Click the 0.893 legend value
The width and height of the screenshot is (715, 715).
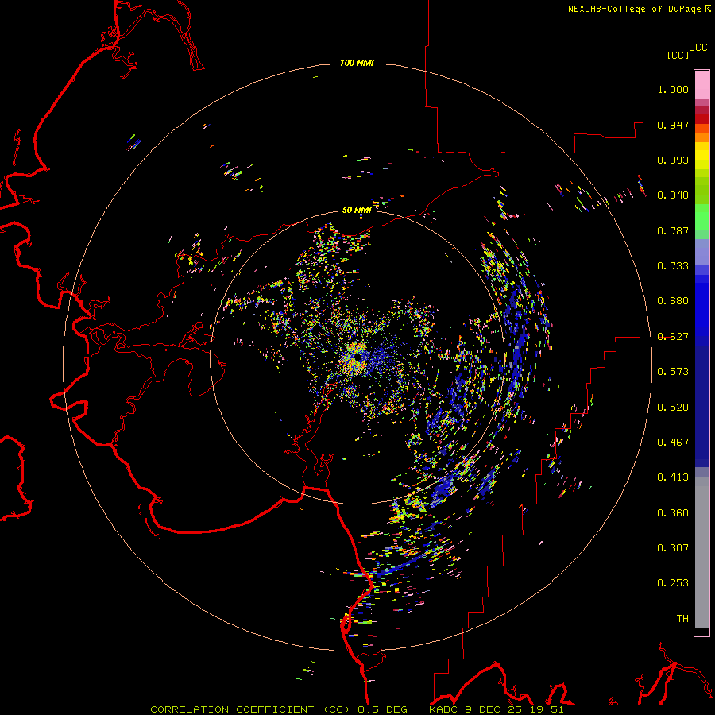(x=673, y=160)
